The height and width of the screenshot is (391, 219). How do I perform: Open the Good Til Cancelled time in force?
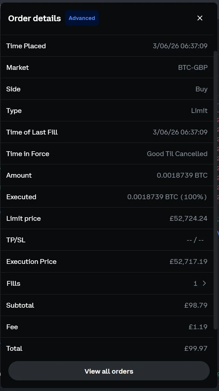[x=177, y=154]
